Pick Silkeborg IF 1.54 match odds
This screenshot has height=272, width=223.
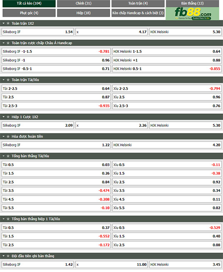[x=38, y=32]
